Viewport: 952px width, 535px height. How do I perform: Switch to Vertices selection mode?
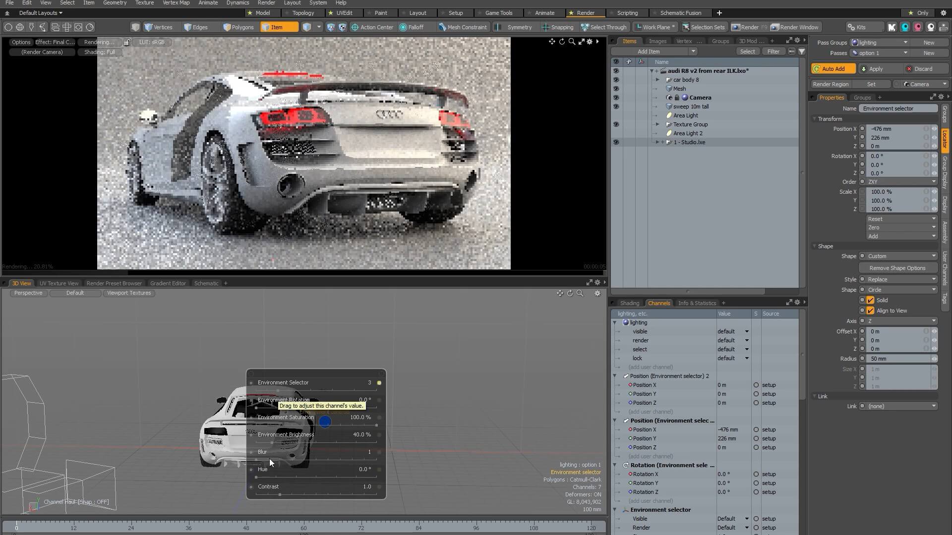[x=158, y=27]
